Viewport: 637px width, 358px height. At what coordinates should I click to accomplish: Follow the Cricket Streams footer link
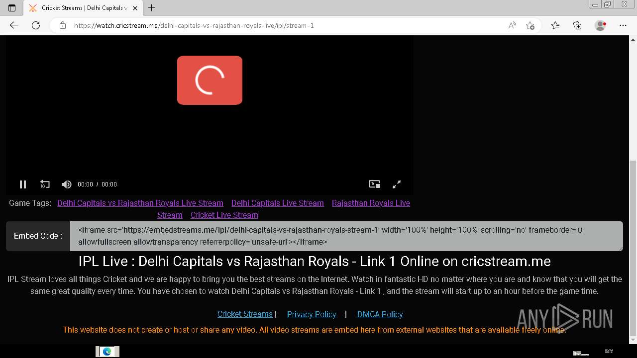pos(245,314)
